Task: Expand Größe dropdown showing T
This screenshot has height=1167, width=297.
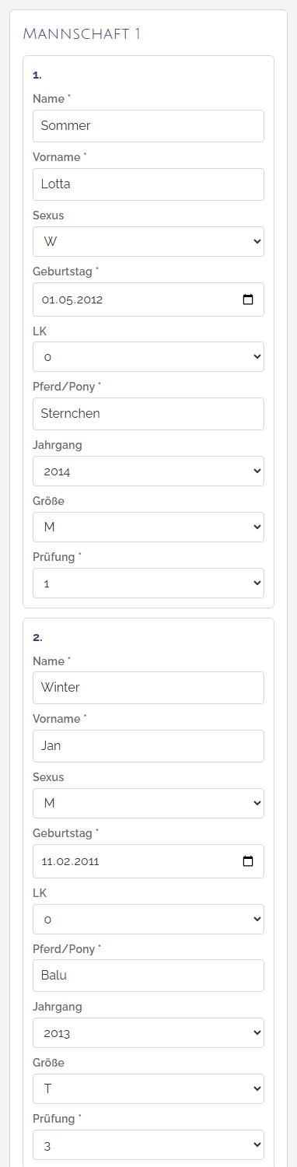Action: click(148, 1089)
